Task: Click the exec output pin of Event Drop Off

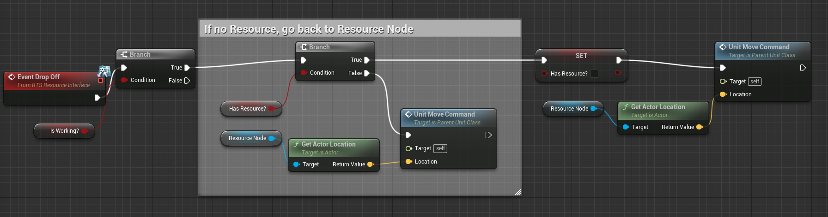Action: pos(97,98)
